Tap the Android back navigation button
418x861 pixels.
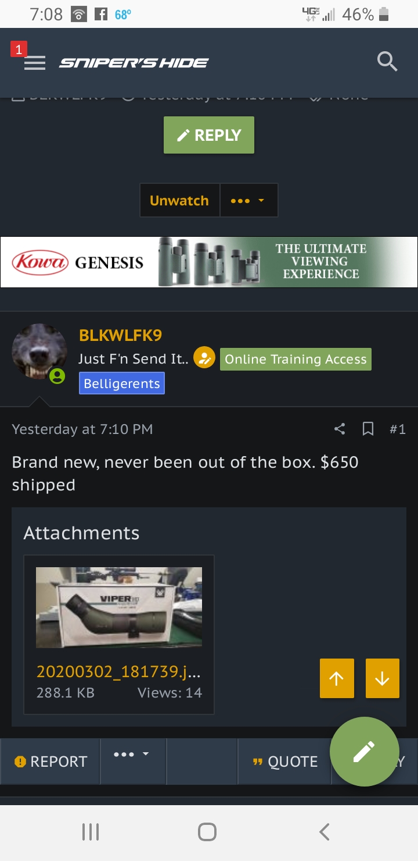[x=325, y=832]
